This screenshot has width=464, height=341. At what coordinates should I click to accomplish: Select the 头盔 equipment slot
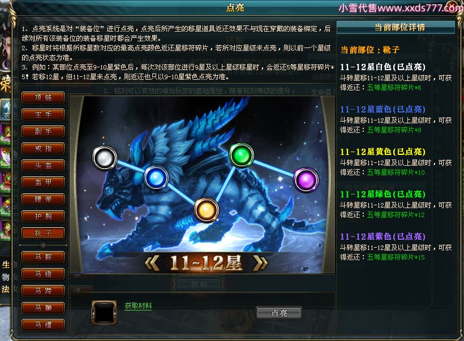coord(43,165)
